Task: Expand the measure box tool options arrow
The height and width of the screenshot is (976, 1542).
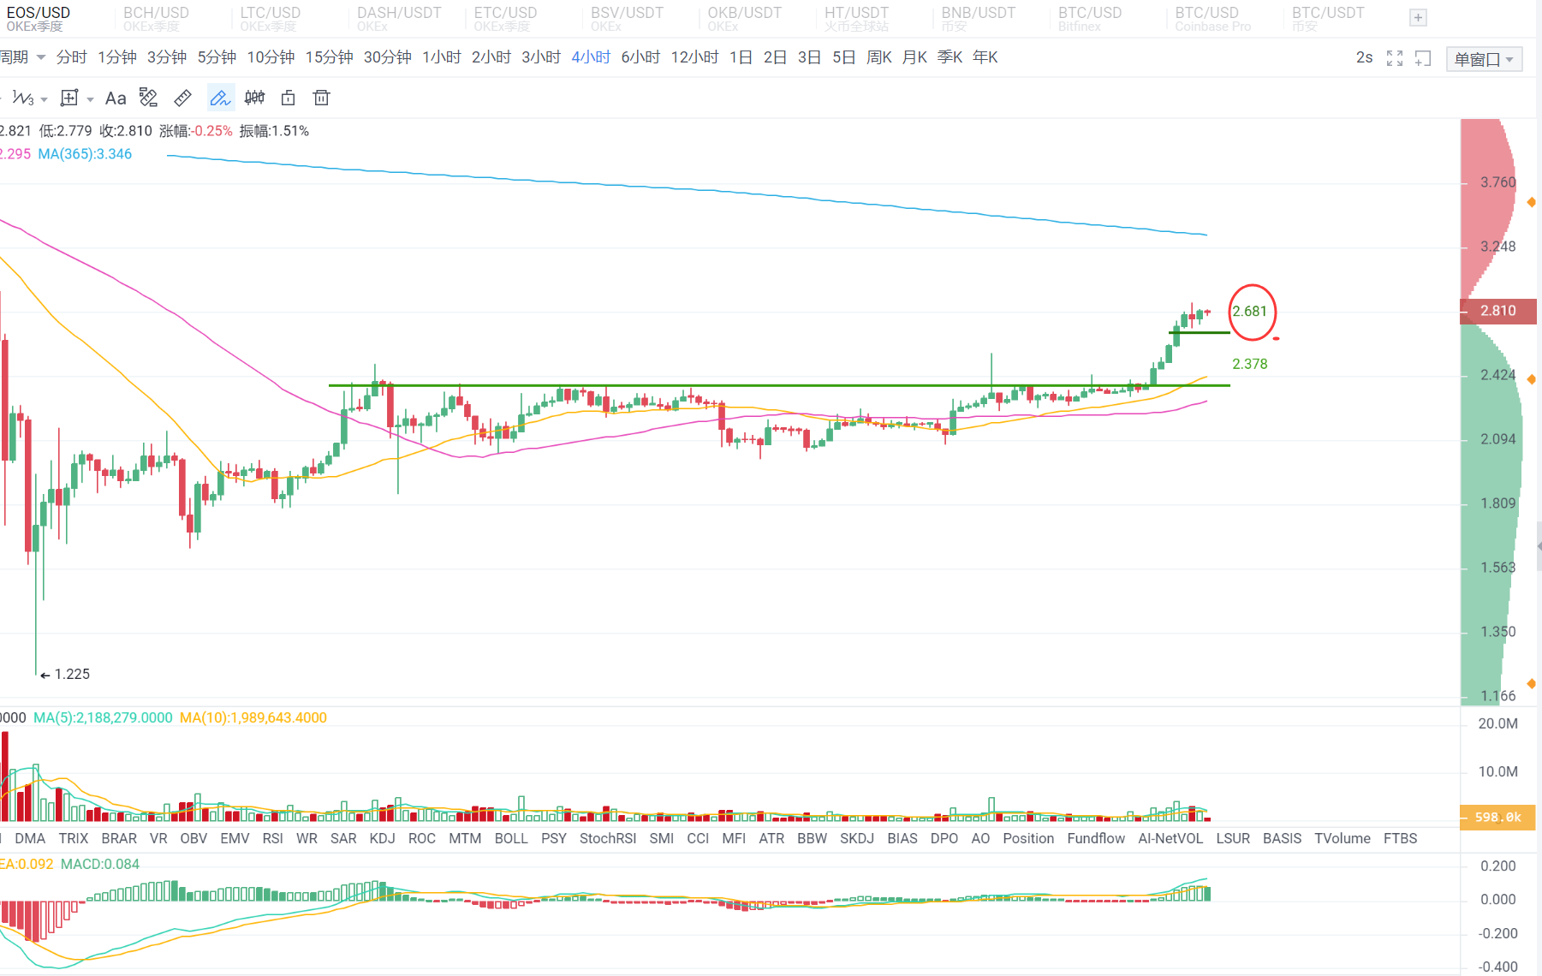Action: tap(90, 99)
